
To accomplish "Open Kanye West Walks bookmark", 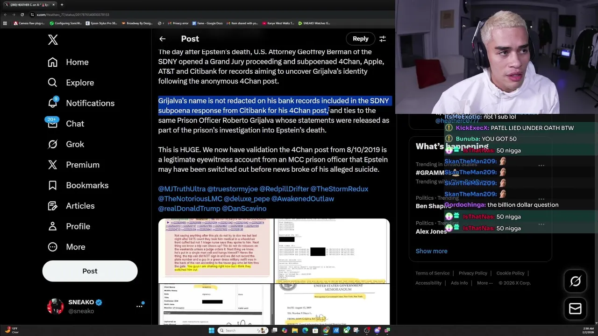I will click(x=278, y=23).
